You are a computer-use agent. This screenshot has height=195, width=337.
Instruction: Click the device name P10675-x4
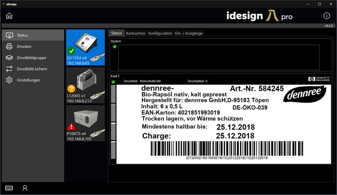click(x=76, y=134)
